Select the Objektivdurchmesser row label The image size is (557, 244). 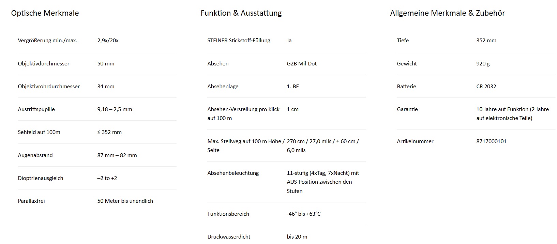(44, 64)
